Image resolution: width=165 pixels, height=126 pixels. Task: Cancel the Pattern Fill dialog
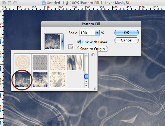[126, 40]
